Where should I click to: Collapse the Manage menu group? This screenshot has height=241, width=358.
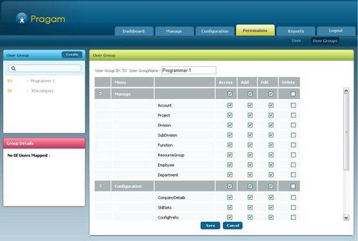pos(100,94)
